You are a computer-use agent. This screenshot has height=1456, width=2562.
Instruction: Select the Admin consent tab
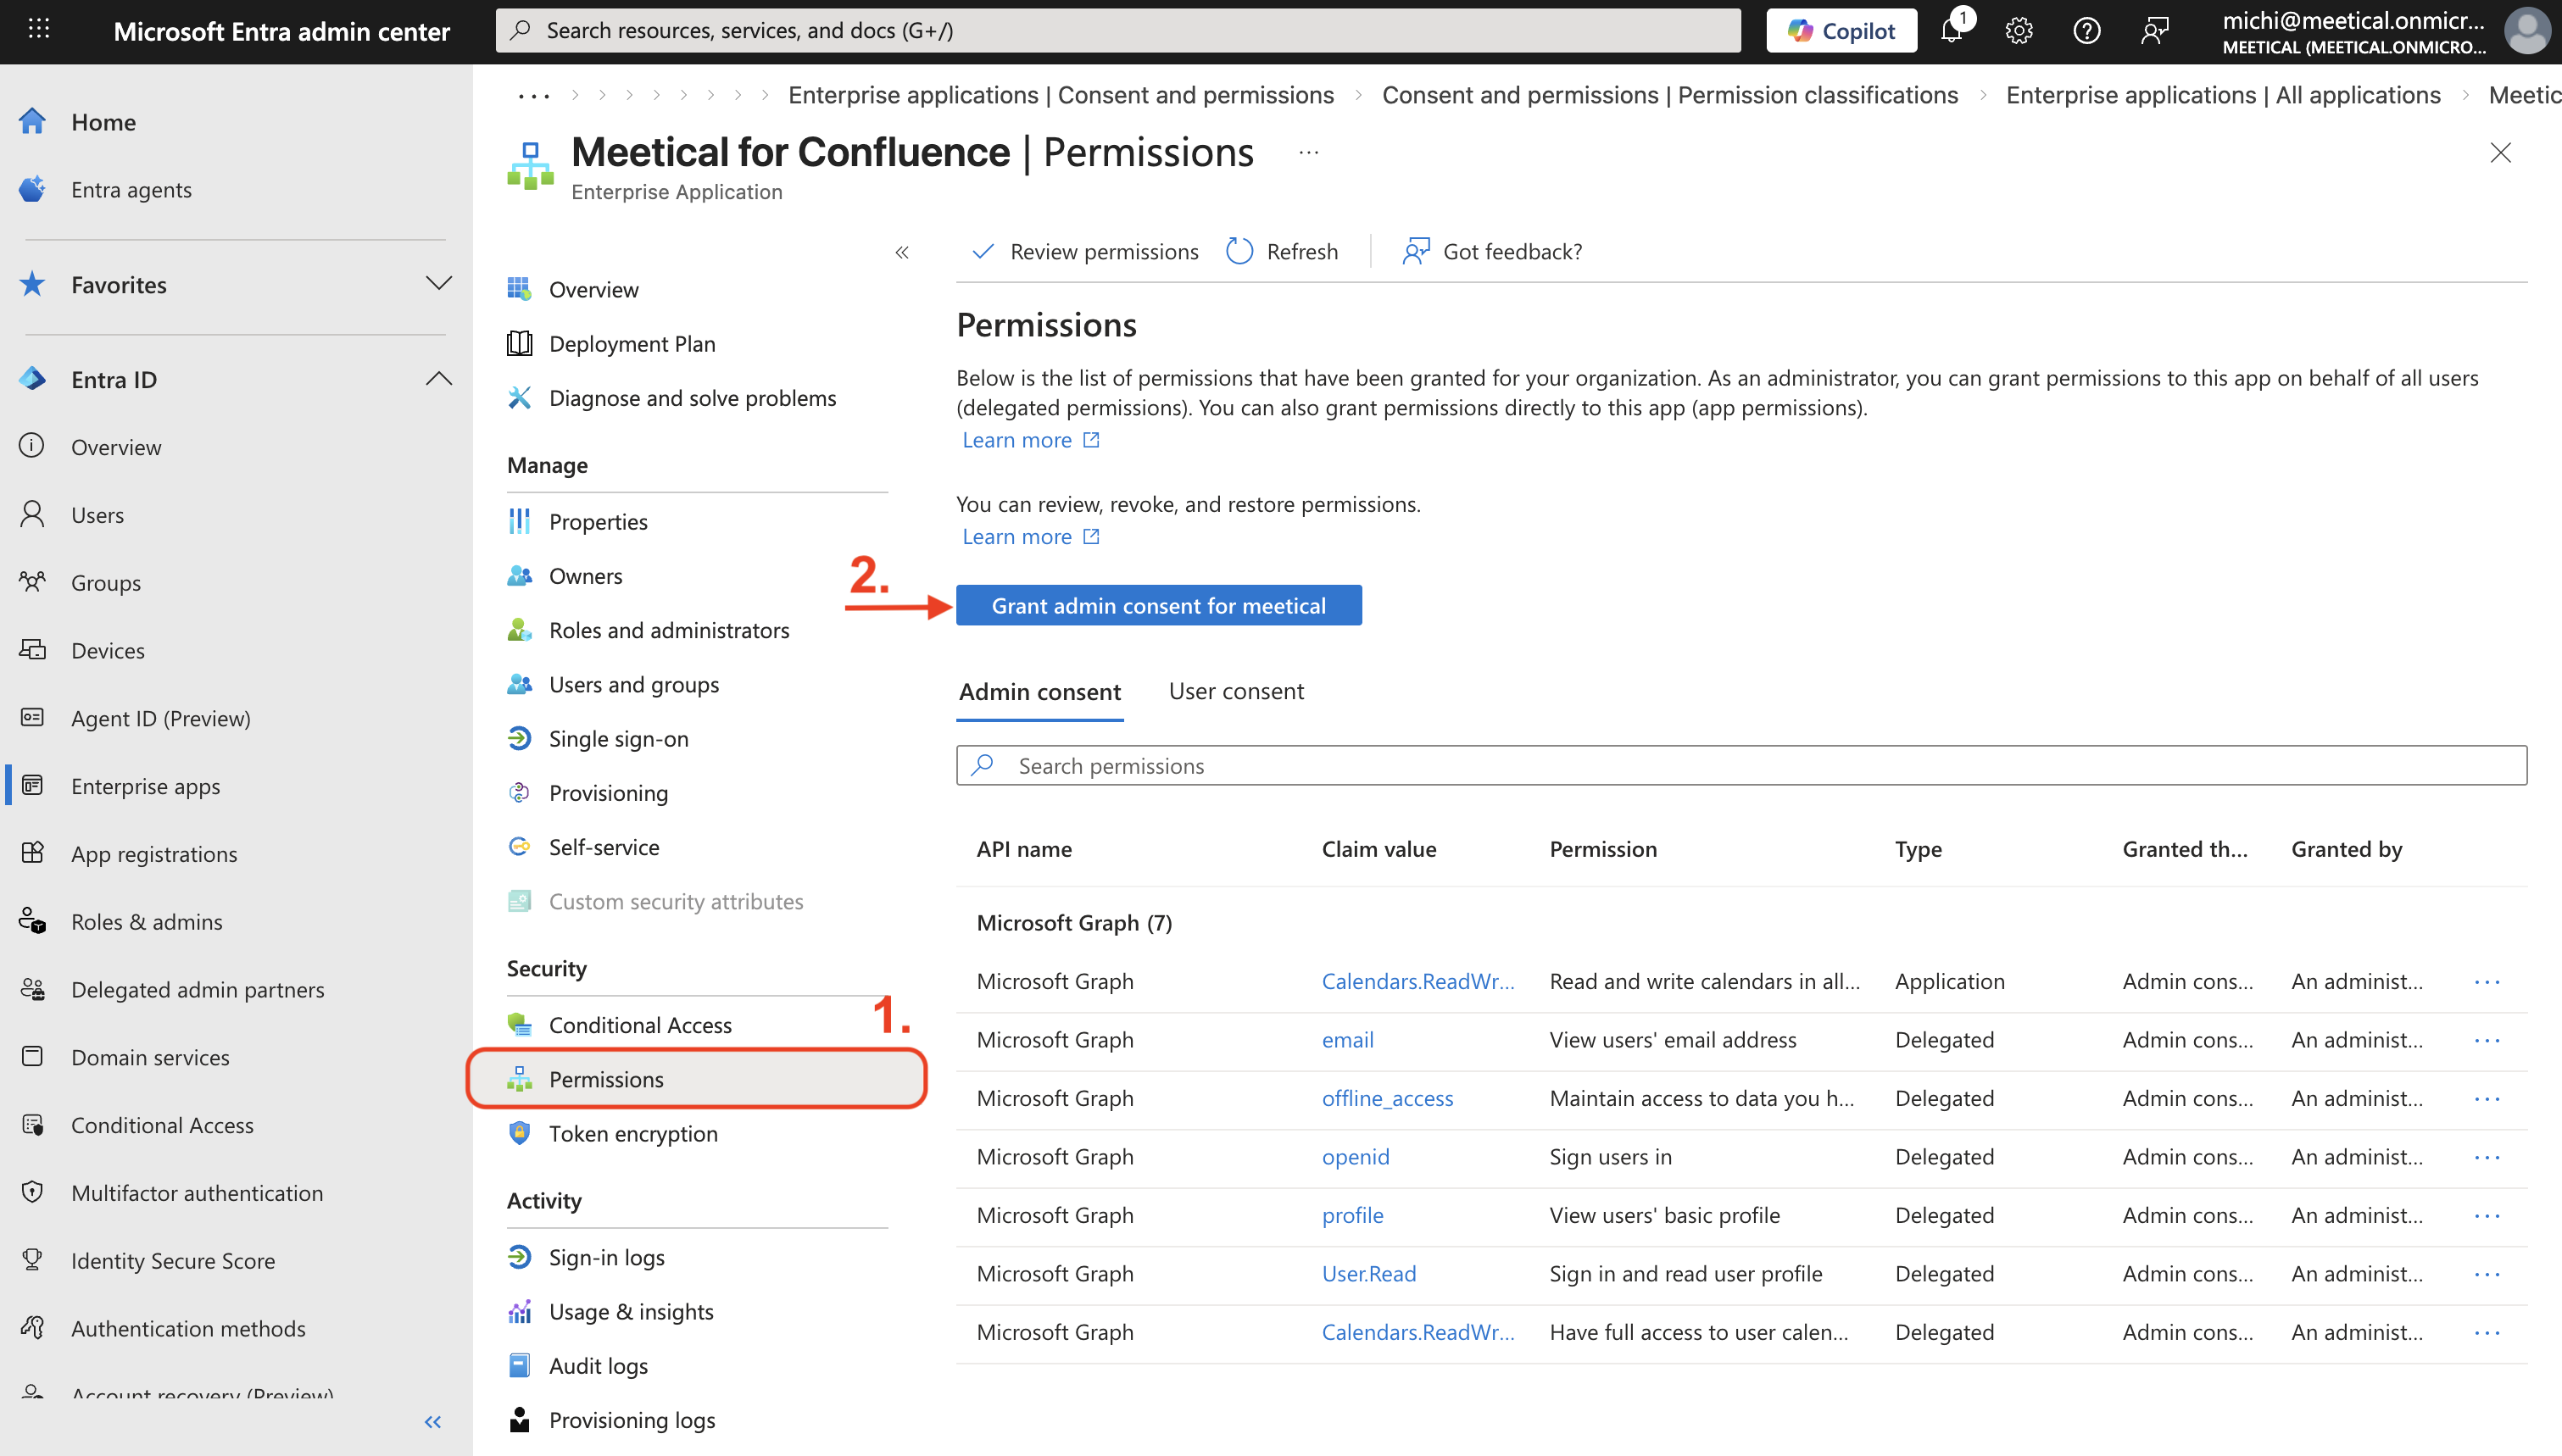[x=1039, y=691]
